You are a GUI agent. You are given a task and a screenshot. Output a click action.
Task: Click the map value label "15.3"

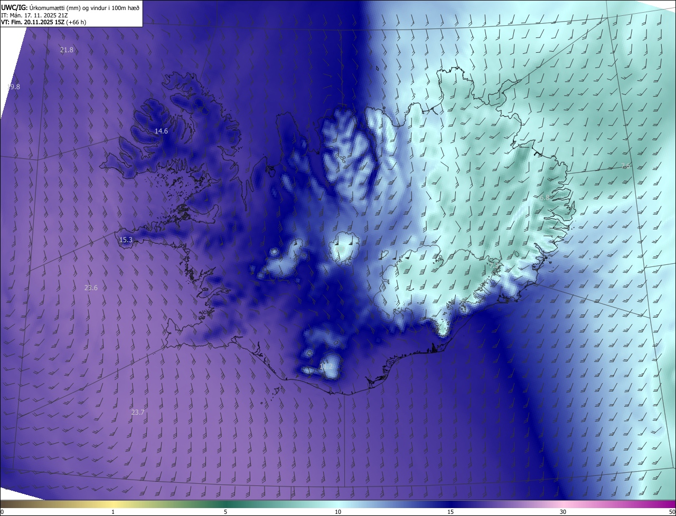tap(126, 240)
